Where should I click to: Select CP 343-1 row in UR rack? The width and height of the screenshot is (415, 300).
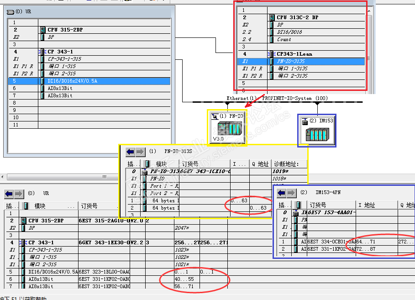[x=89, y=52]
